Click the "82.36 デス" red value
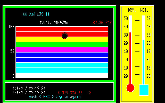Viewport: 165px width, 103px height. (x=102, y=23)
